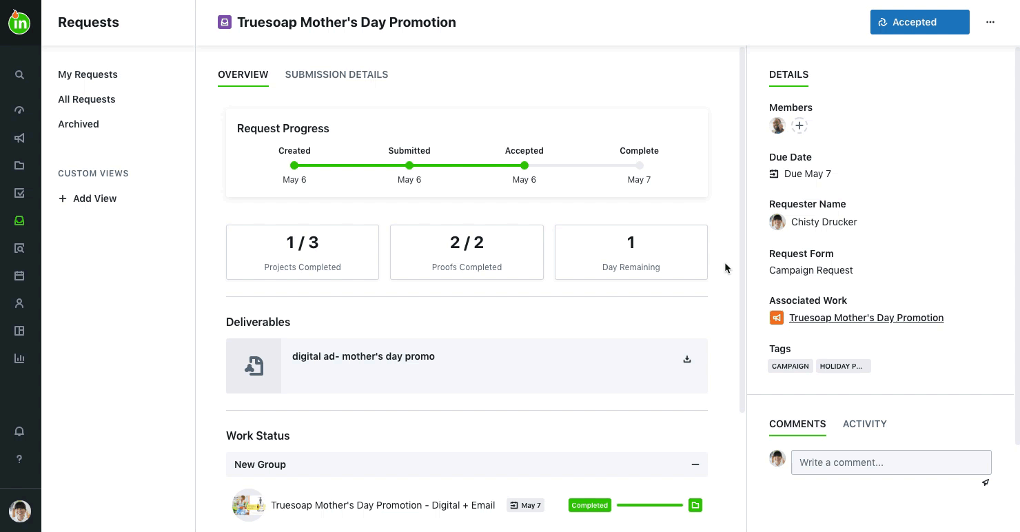Click the Accepted progress step marker
The height and width of the screenshot is (532, 1020).
tap(524, 165)
